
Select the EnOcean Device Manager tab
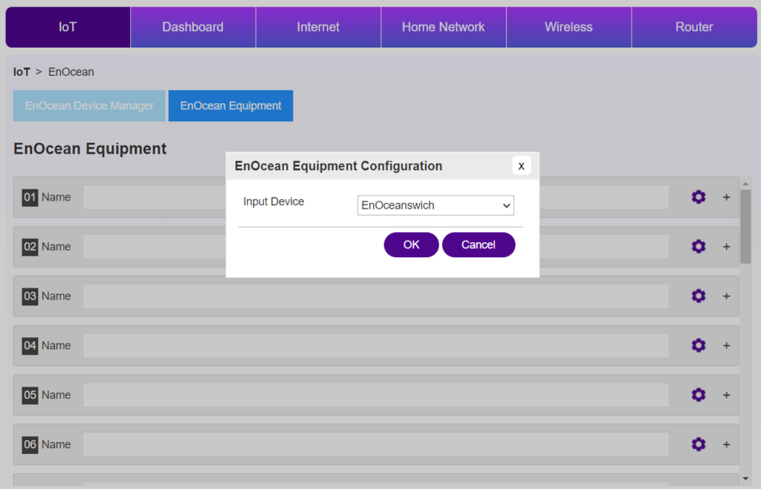click(89, 106)
